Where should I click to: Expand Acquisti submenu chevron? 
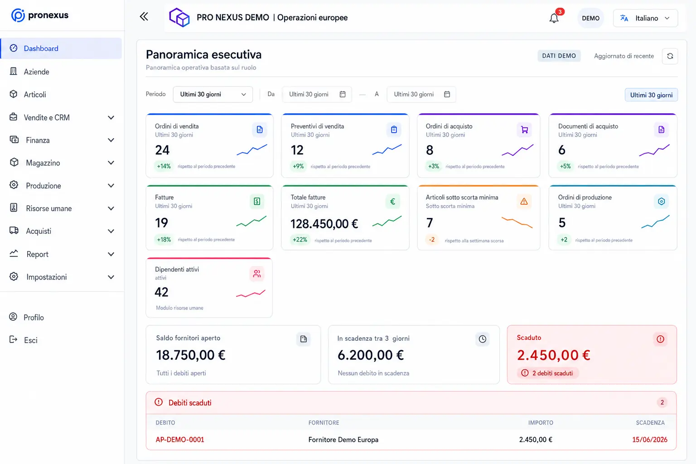point(111,231)
